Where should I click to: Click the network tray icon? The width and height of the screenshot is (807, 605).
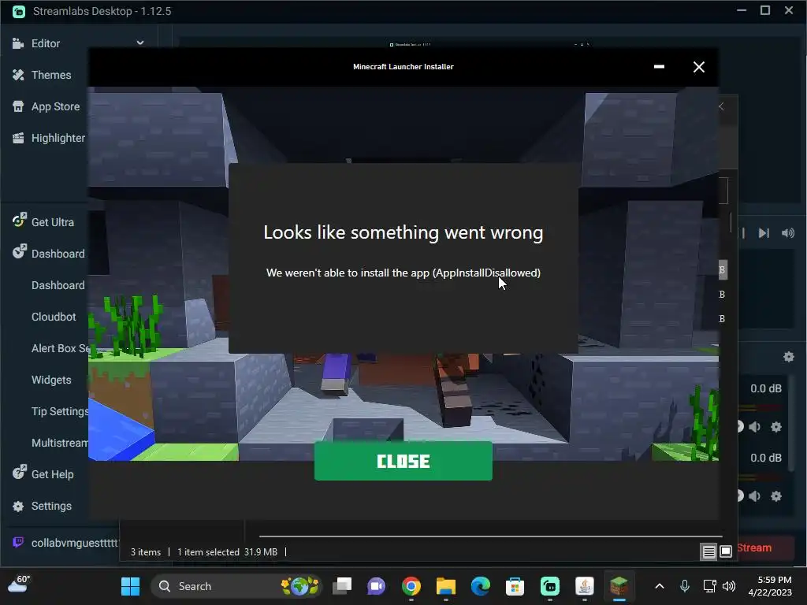coord(709,586)
